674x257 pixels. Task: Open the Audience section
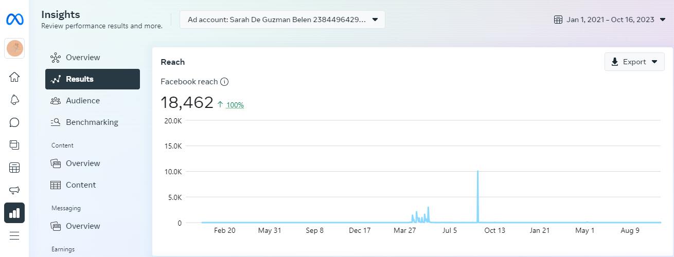click(82, 101)
